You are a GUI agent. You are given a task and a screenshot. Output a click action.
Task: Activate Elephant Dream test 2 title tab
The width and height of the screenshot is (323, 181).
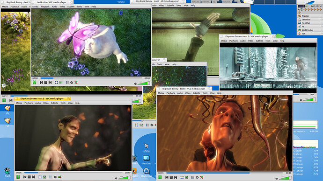point(247,36)
